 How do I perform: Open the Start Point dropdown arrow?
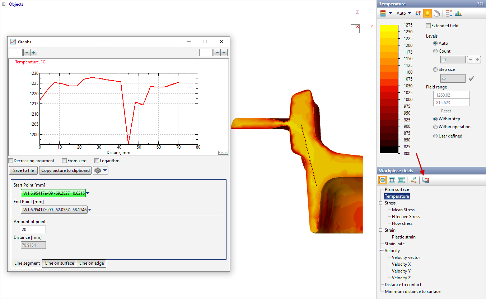[x=88, y=193]
